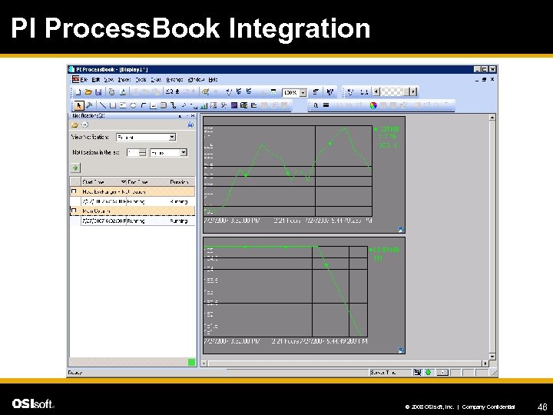Click the blue globe icon in Notifications pane
The image size is (553, 415).
(x=190, y=124)
